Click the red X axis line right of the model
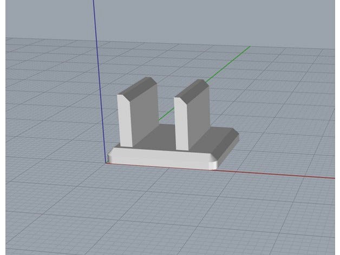This screenshot has width=340, height=255. click(282, 173)
